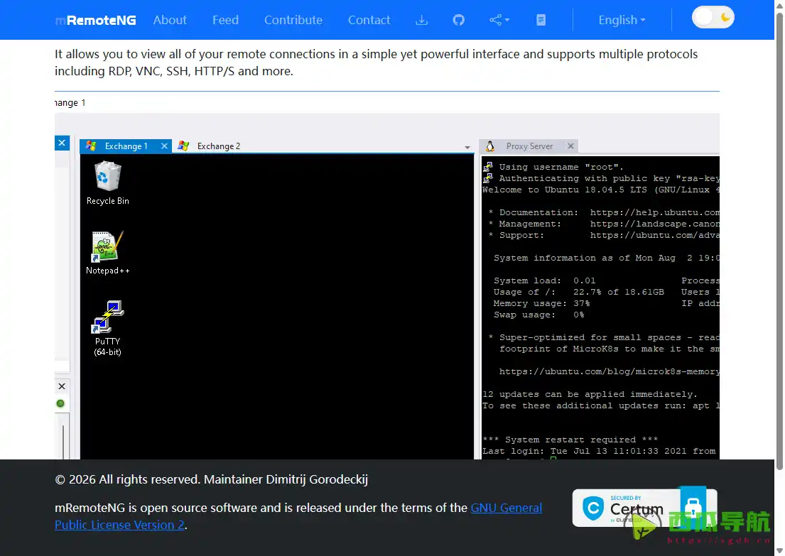The image size is (785, 556).
Task: Click the mRemoteNG logo in navbar
Action: [x=95, y=20]
